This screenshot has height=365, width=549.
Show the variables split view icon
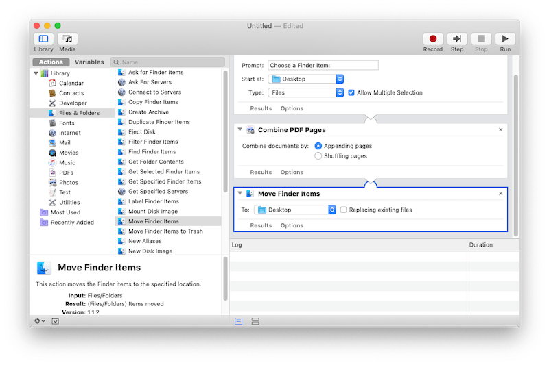click(x=255, y=321)
